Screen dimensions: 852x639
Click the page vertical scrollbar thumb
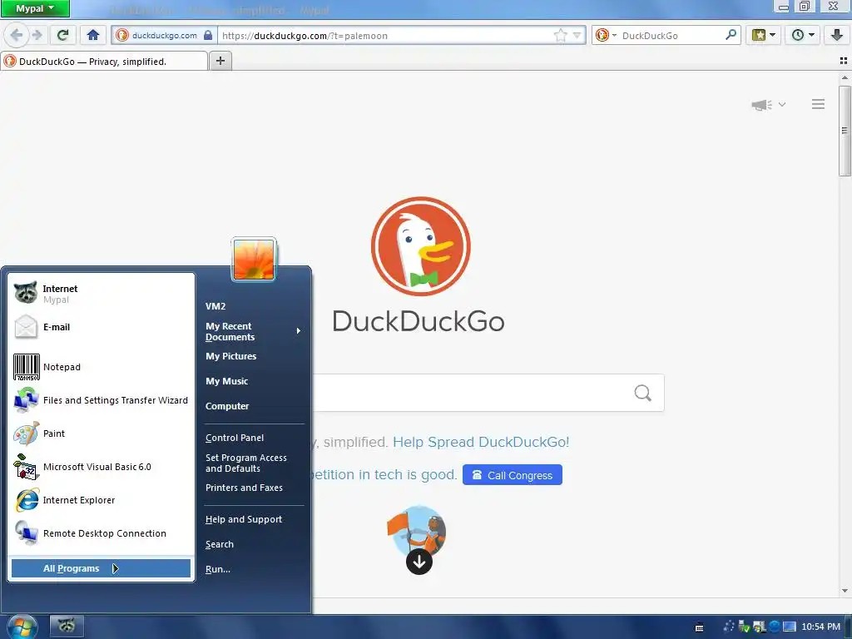(845, 131)
